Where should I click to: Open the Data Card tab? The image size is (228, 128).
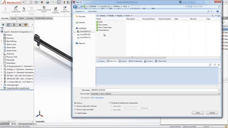point(112,61)
